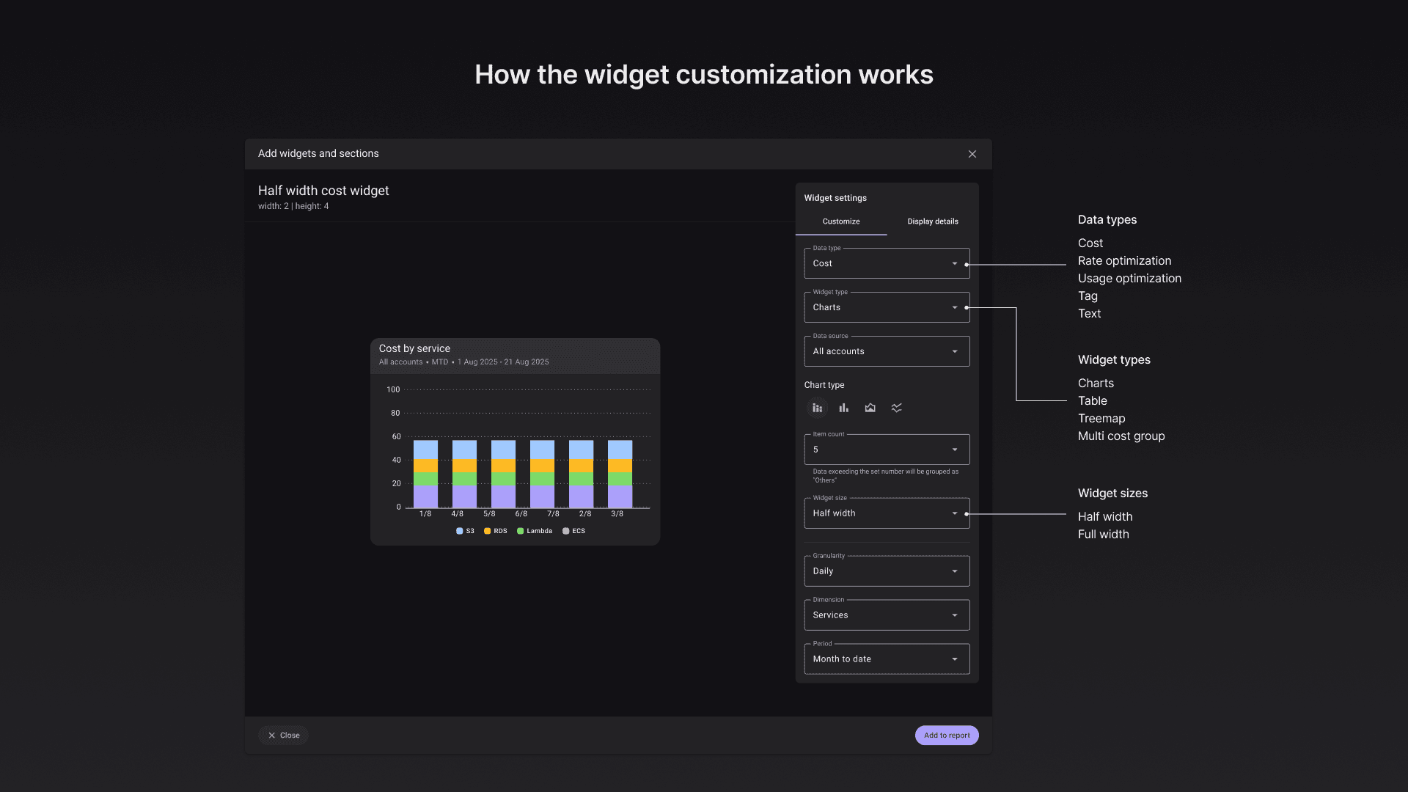
Task: Select the area chart type icon
Action: pyautogui.click(x=870, y=408)
